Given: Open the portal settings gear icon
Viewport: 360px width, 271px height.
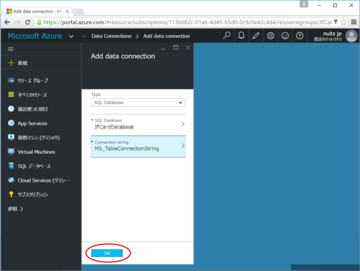Looking at the screenshot, I should [x=270, y=36].
